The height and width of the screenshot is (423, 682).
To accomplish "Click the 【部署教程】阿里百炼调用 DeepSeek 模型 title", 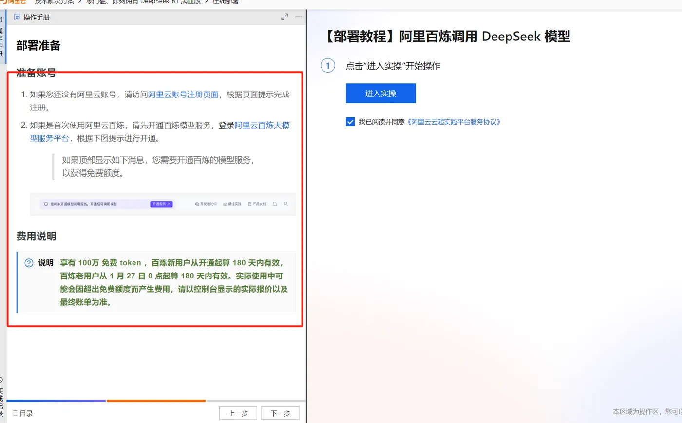I will [x=446, y=37].
